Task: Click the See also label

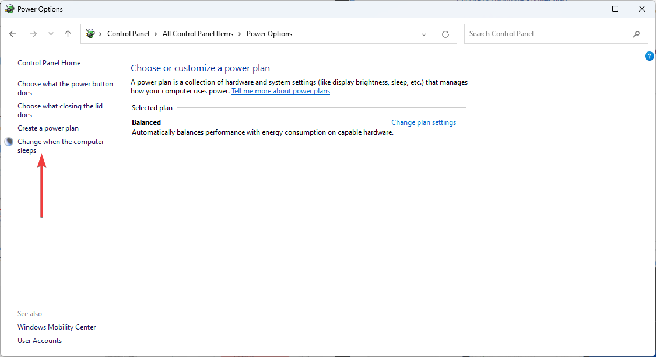Action: point(30,313)
